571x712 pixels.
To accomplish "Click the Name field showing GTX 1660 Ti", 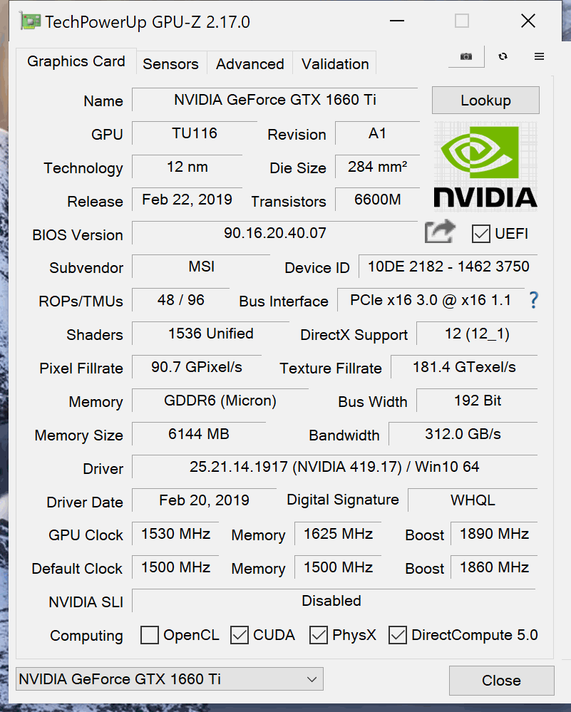I will click(x=275, y=100).
